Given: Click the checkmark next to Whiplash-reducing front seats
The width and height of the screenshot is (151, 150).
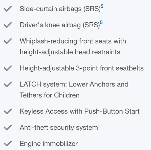Looking at the screenshot, I should tap(8, 41).
